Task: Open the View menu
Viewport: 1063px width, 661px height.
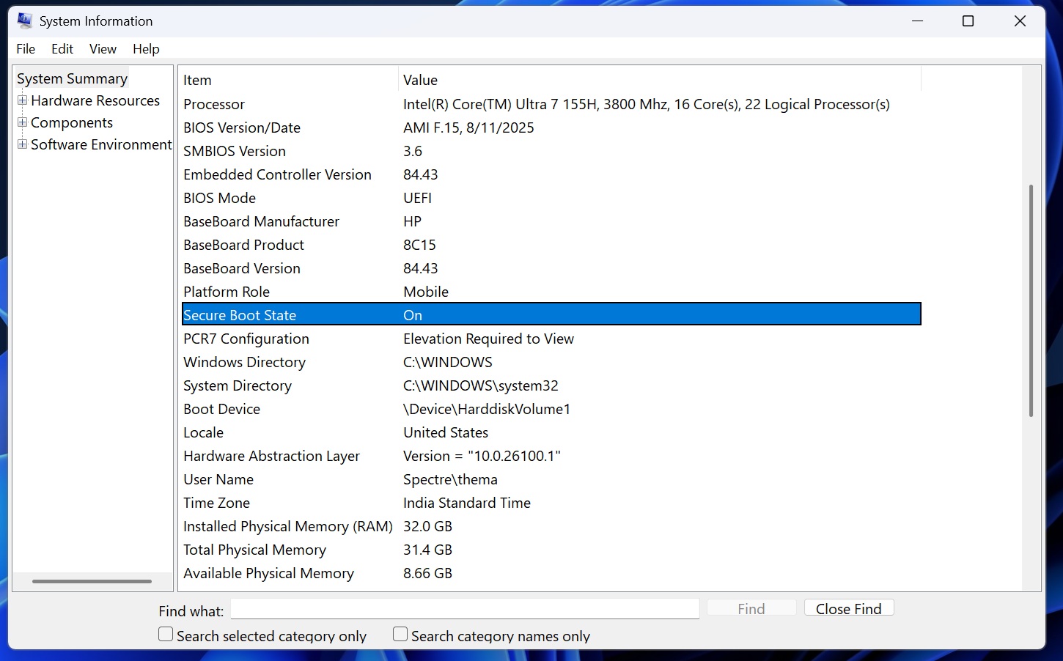Action: [x=102, y=48]
